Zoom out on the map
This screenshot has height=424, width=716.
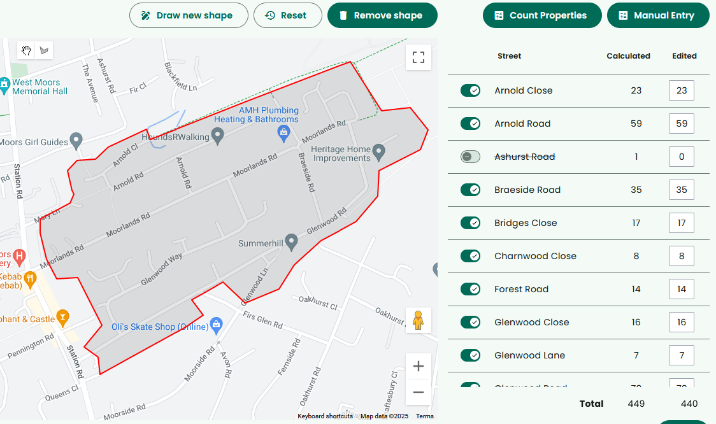click(419, 392)
